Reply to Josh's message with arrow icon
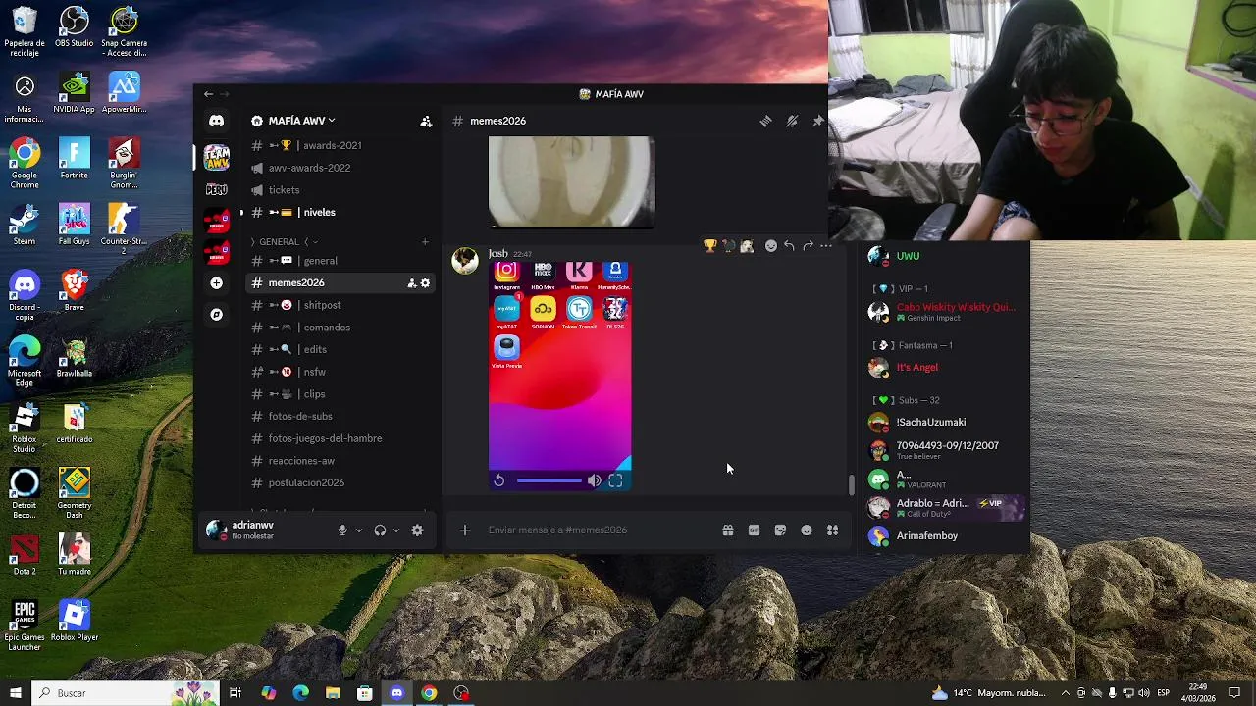The image size is (1256, 706). [789, 246]
